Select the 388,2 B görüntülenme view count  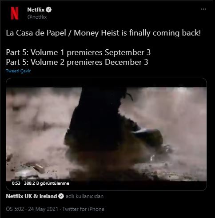coord(47,183)
